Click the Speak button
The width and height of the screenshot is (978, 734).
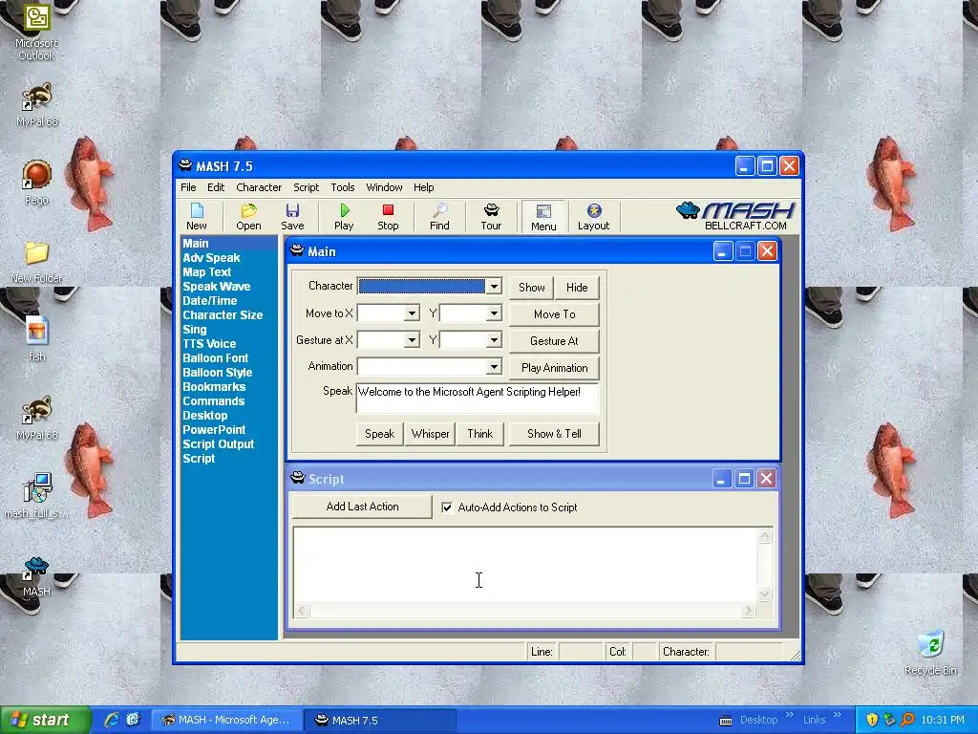(x=379, y=434)
